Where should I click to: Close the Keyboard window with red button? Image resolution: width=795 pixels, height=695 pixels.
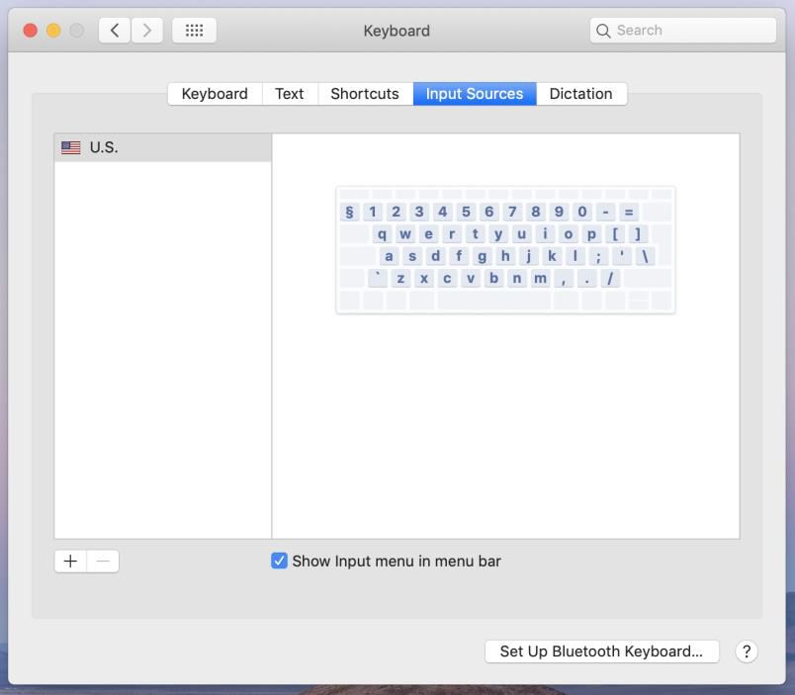point(31,31)
